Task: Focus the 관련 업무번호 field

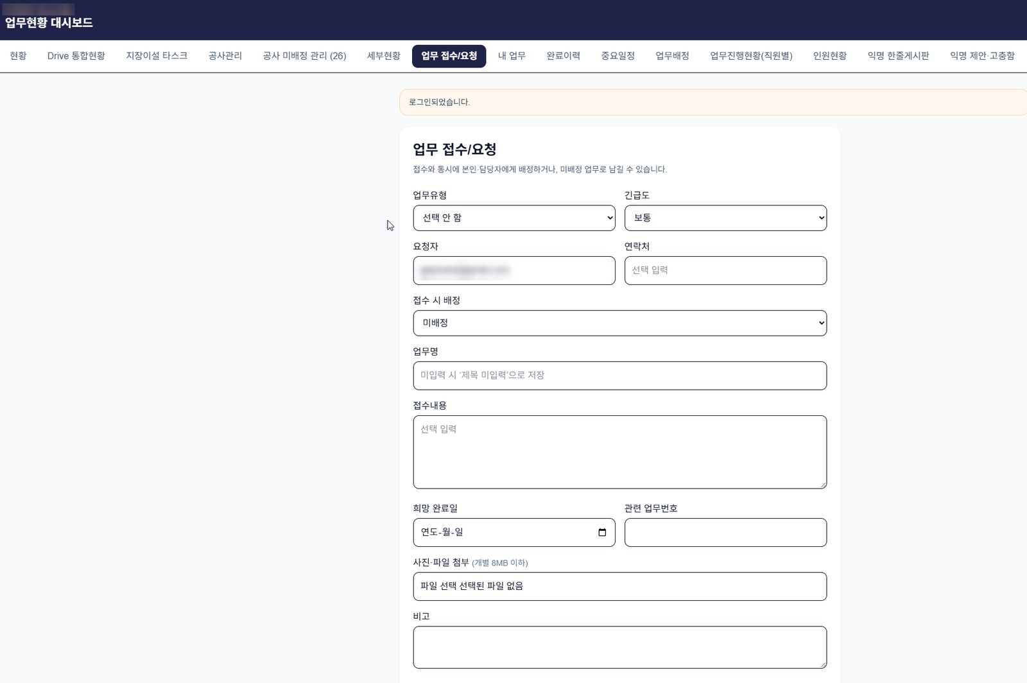Action: (x=725, y=532)
